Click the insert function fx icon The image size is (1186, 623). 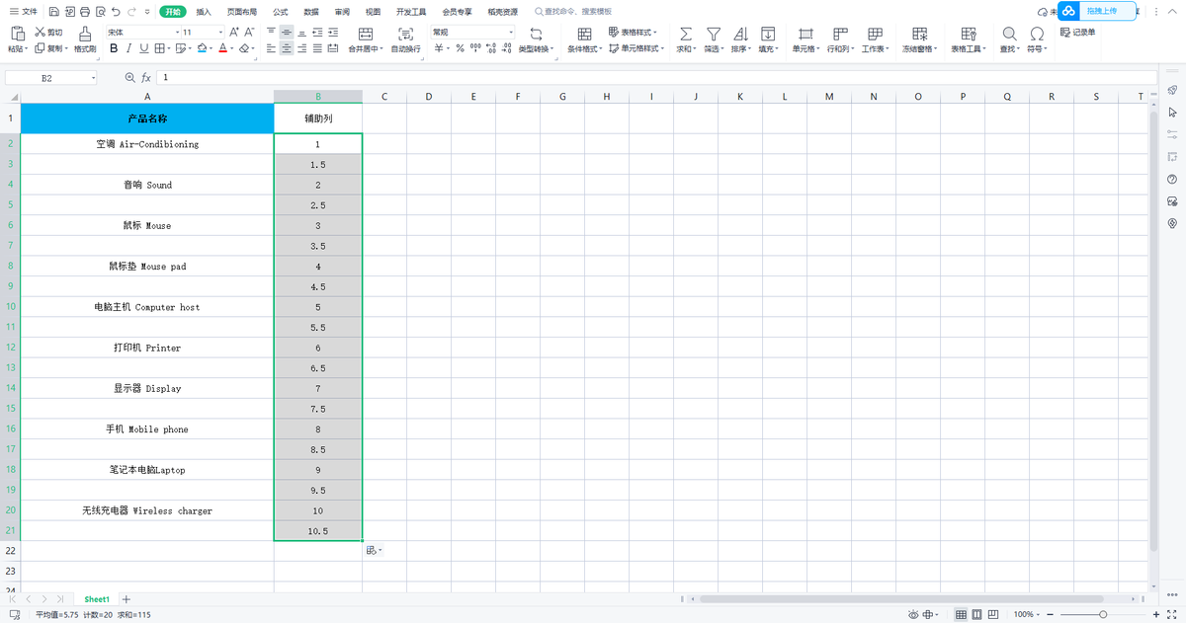(146, 77)
